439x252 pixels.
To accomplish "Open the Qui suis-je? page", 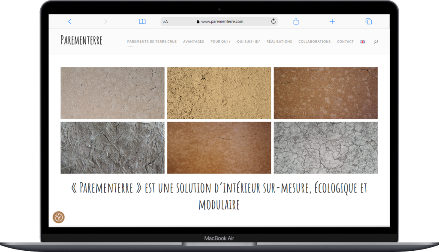I will click(x=248, y=42).
